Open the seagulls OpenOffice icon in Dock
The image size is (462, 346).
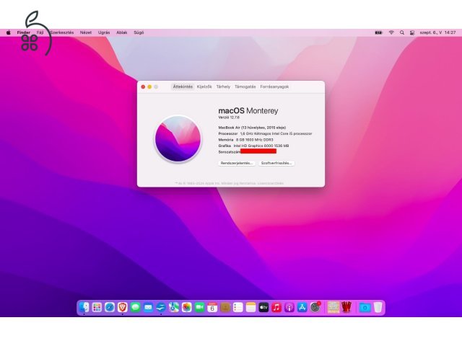(x=161, y=308)
